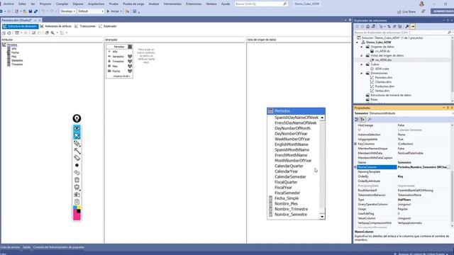454x255 pixels.
Task: Select Fecha attribute in Atributos pane
Action: (15, 52)
